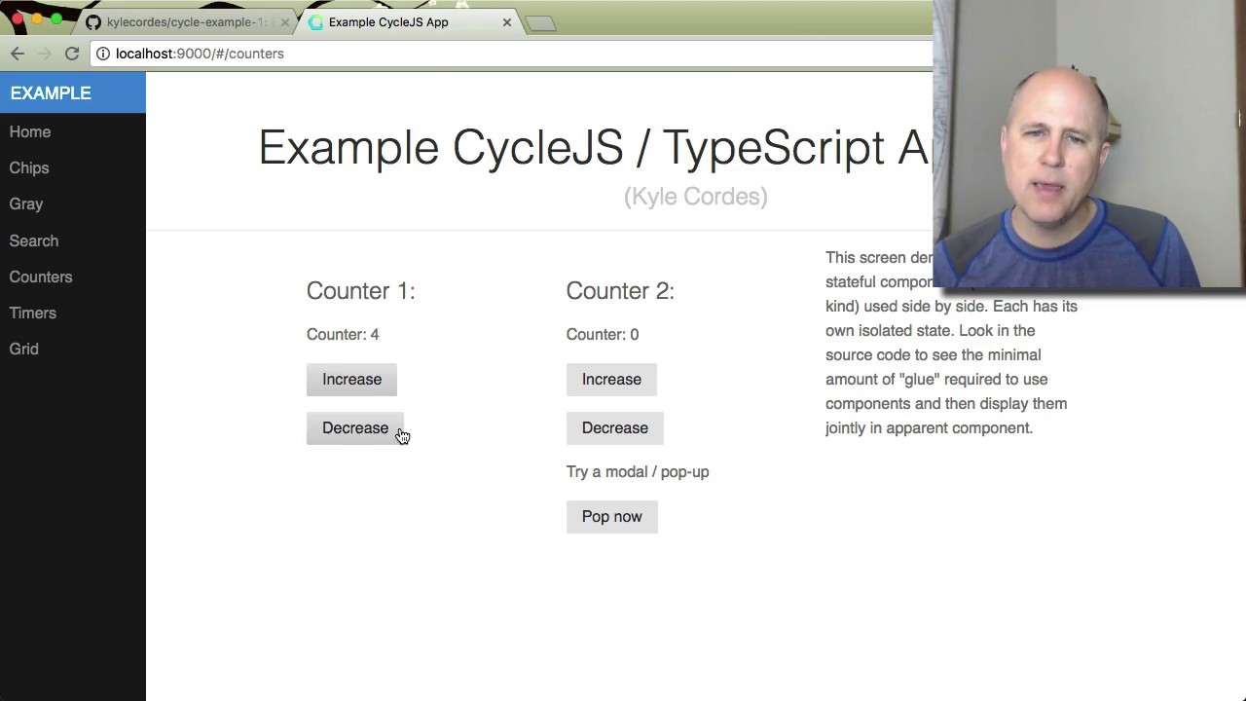Click the red close window button
Viewport: 1246px width, 701px height.
[x=18, y=18]
